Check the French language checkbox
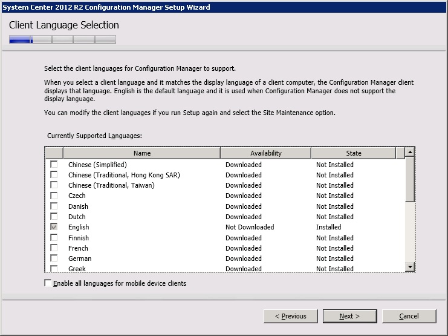 click(x=54, y=248)
